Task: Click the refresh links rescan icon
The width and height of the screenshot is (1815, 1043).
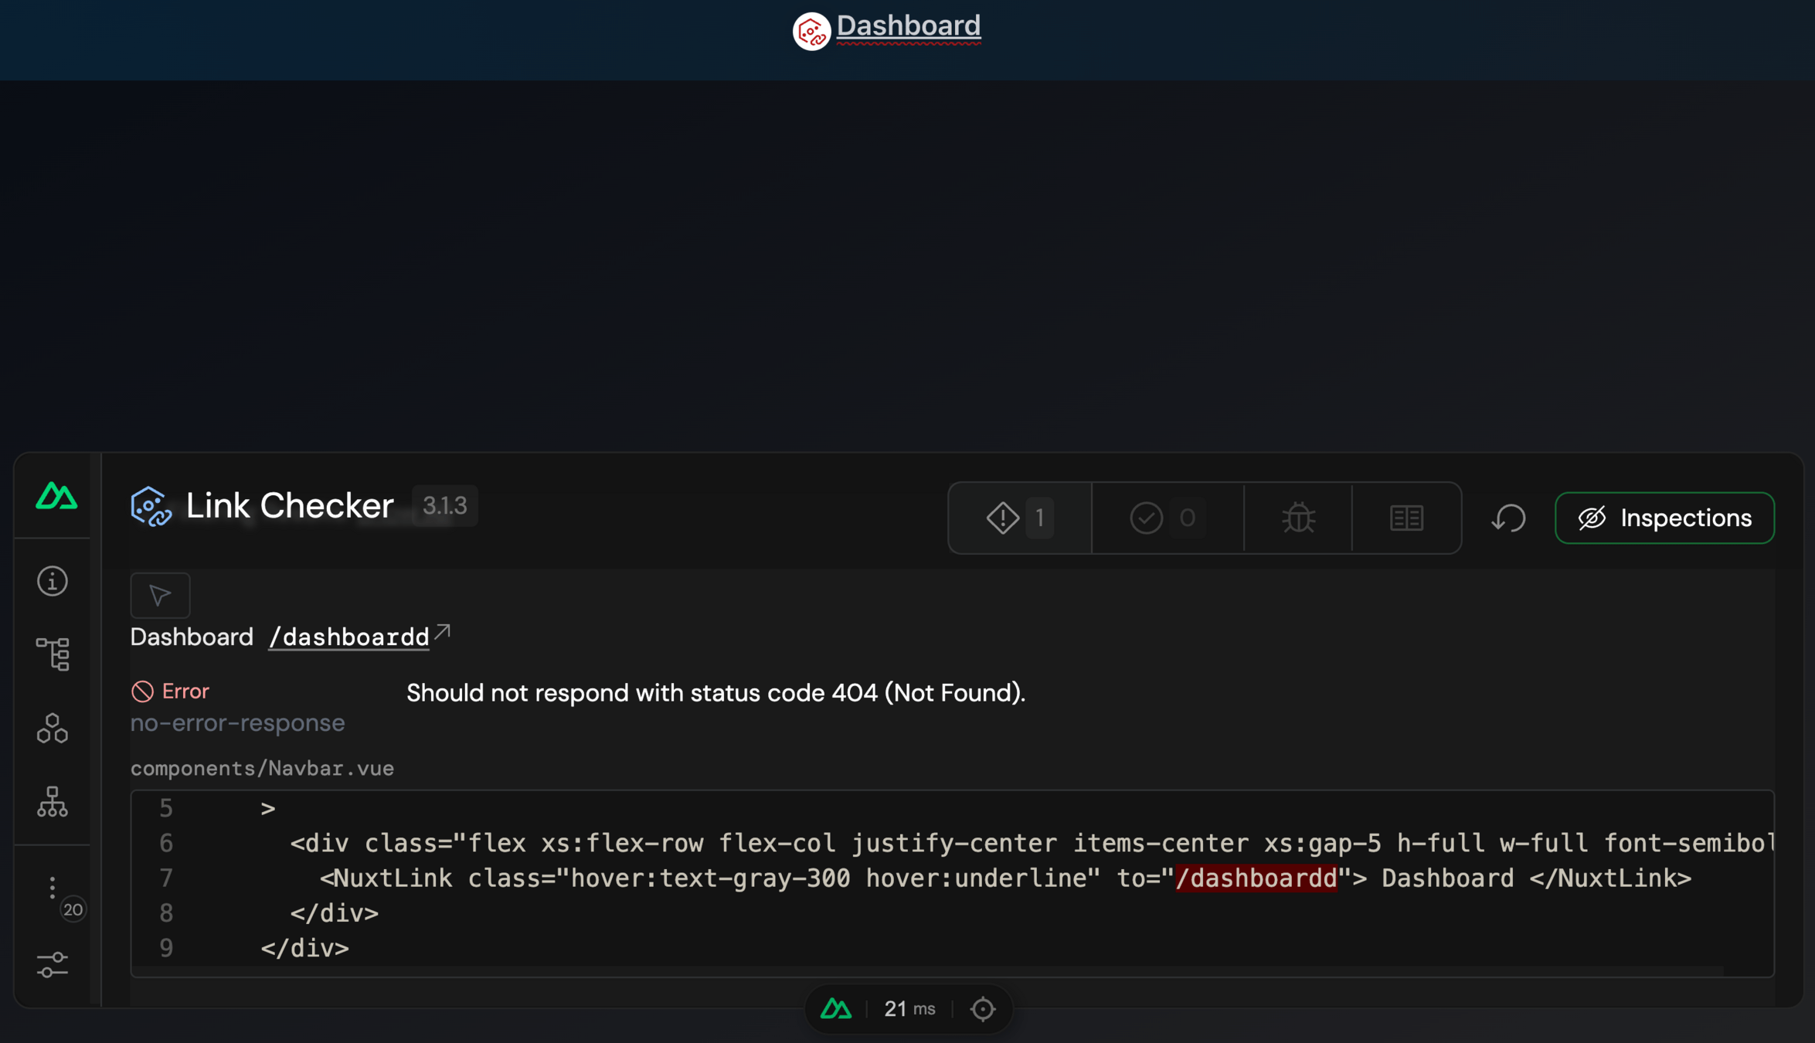Action: pos(1507,518)
